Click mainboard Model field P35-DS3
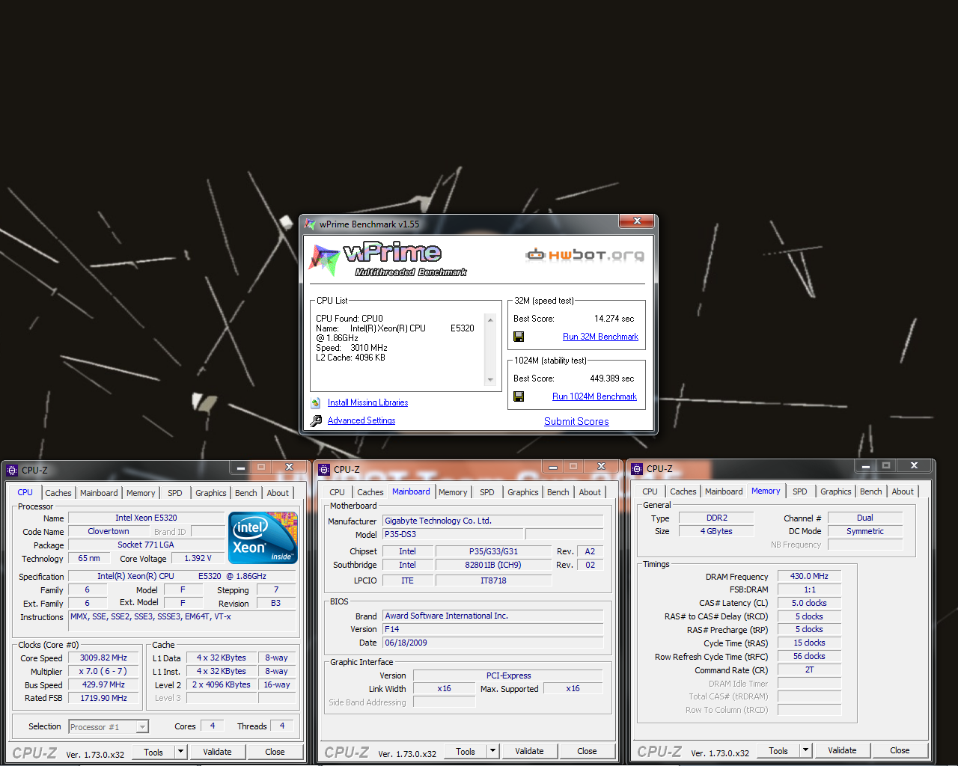The height and width of the screenshot is (766, 958). point(453,534)
